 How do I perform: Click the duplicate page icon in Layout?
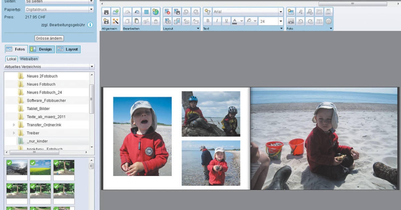click(177, 12)
